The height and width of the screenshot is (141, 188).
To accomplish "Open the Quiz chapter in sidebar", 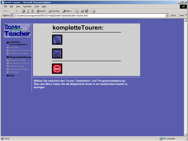I will coord(12,75).
